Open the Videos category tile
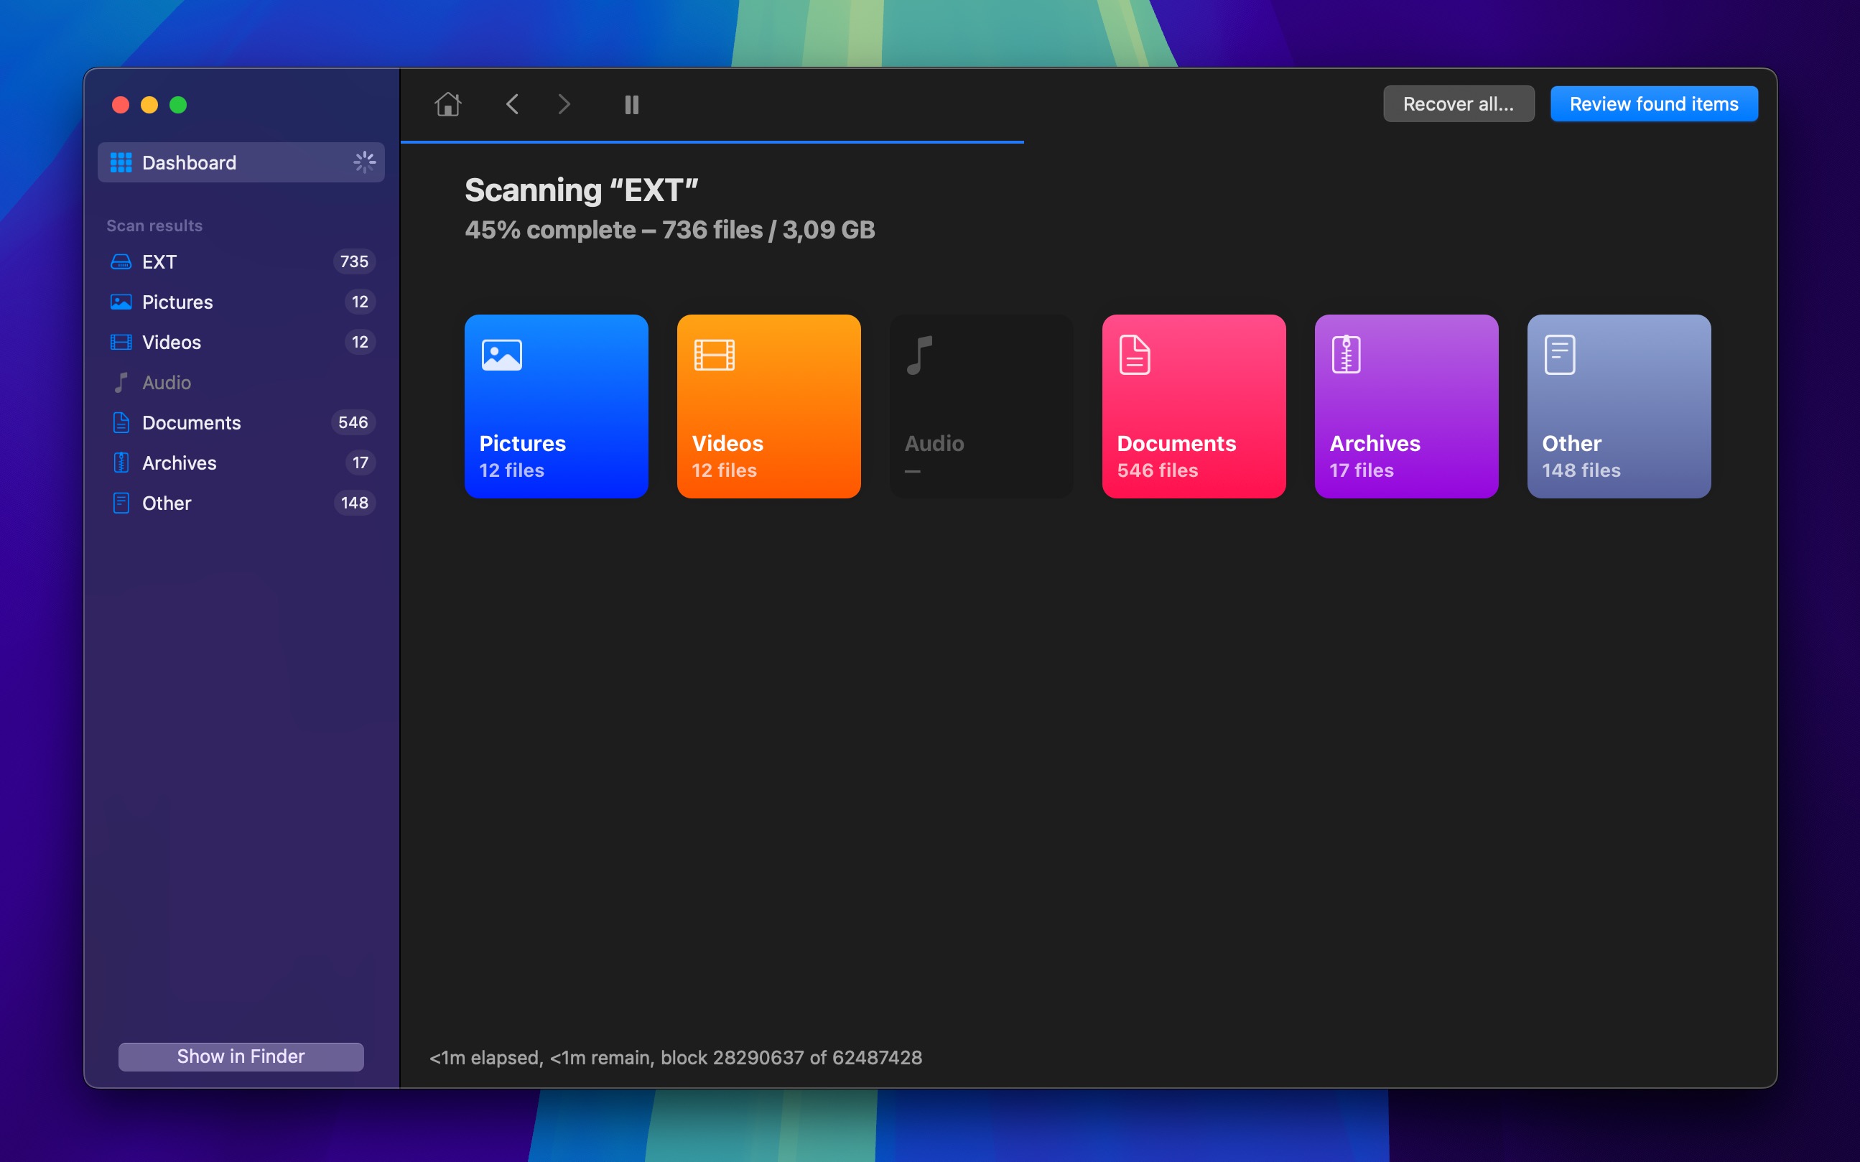 pyautogui.click(x=768, y=406)
